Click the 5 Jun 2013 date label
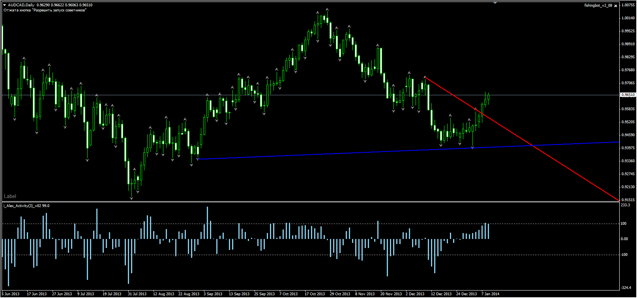 click(x=11, y=294)
